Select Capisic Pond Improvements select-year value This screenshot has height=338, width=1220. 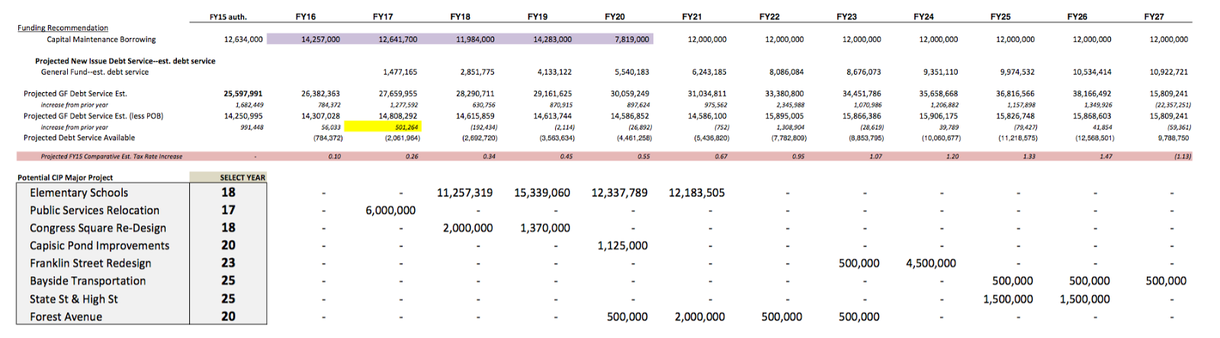point(228,245)
